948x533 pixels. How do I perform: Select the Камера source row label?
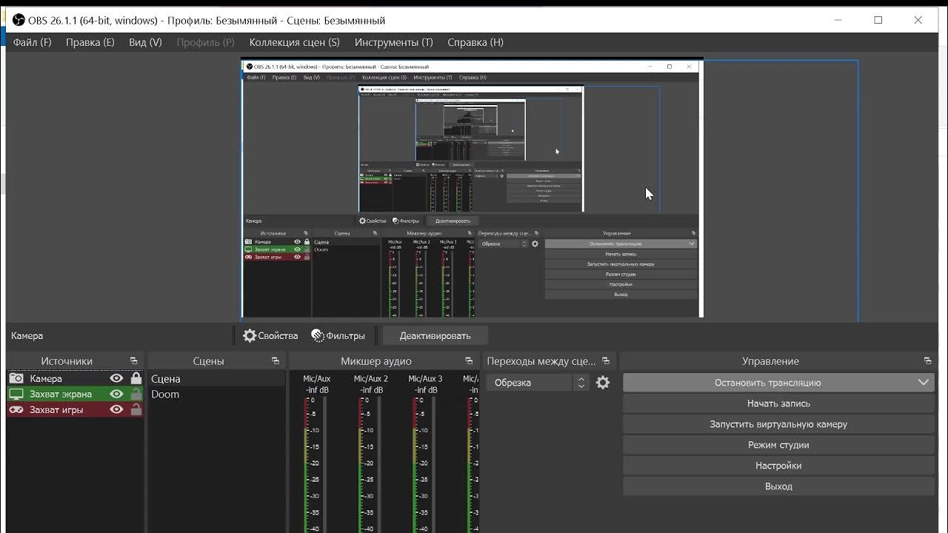(46, 378)
